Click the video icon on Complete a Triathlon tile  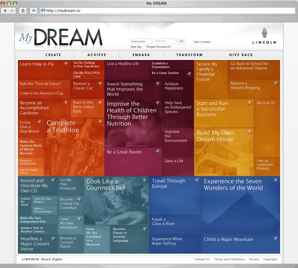100,122
